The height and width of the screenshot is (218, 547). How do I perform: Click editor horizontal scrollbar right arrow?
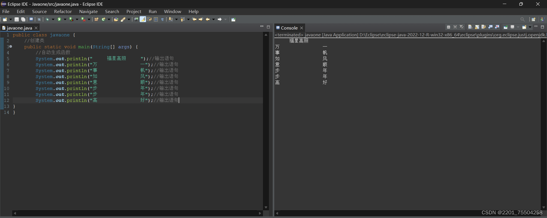pyautogui.click(x=260, y=213)
